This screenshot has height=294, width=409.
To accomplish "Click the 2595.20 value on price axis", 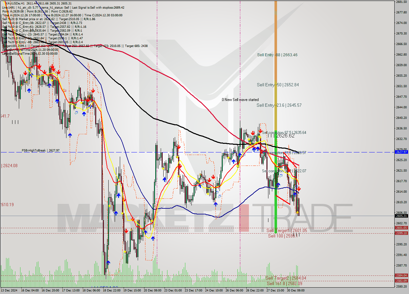I will (x=401, y=244).
